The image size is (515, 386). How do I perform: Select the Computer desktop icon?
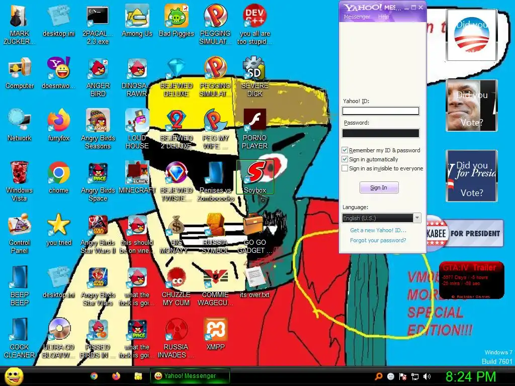[x=20, y=74]
